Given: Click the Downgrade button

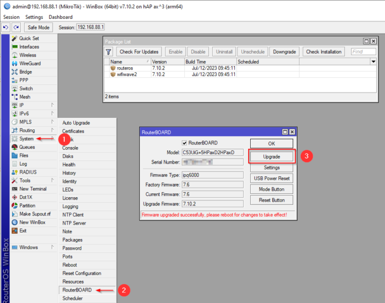Looking at the screenshot, I should pos(284,52).
